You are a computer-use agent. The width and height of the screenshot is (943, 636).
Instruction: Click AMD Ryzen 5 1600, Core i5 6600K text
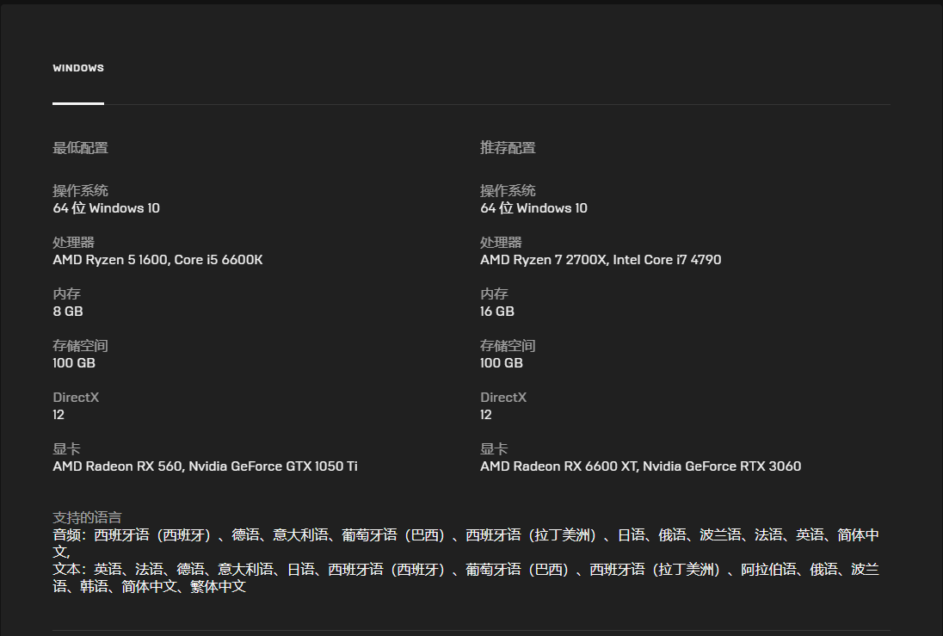click(158, 260)
